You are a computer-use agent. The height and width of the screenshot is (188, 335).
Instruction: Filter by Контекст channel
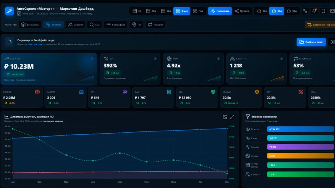click(x=53, y=25)
